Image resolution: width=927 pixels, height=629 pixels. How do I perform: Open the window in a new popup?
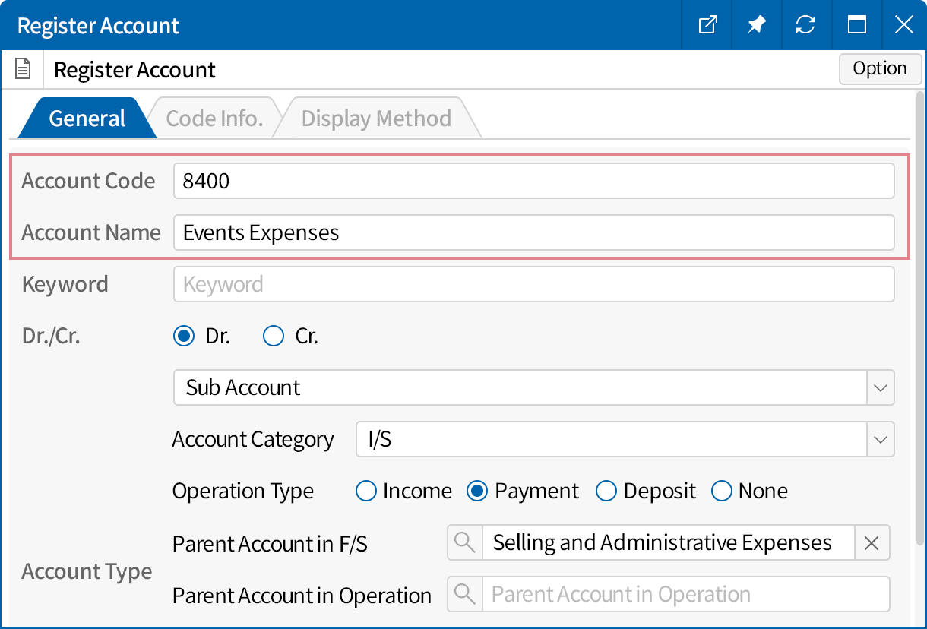[707, 25]
